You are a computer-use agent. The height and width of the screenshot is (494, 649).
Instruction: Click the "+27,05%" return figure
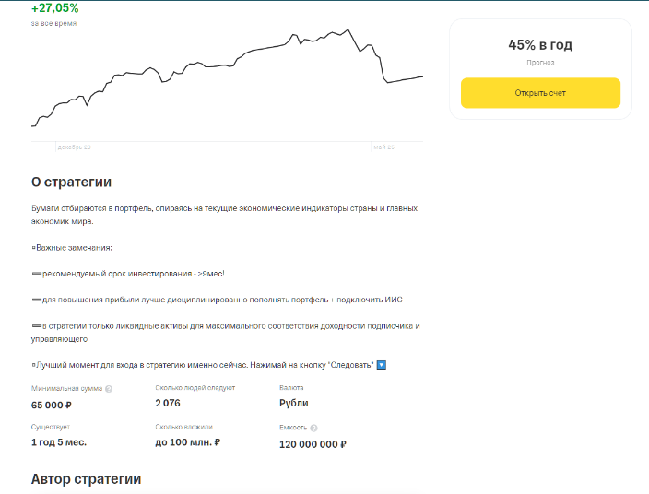pos(55,8)
